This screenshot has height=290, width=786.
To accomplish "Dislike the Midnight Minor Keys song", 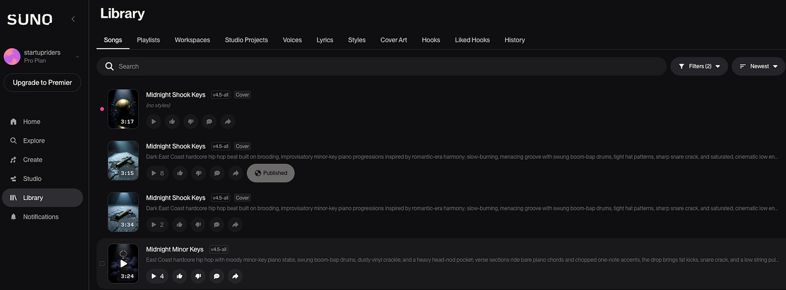I will [x=198, y=276].
